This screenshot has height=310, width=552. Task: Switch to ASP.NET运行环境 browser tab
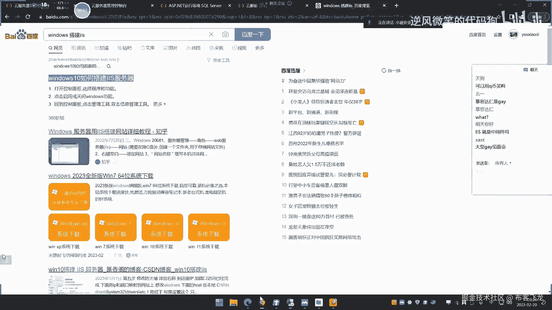click(x=195, y=5)
